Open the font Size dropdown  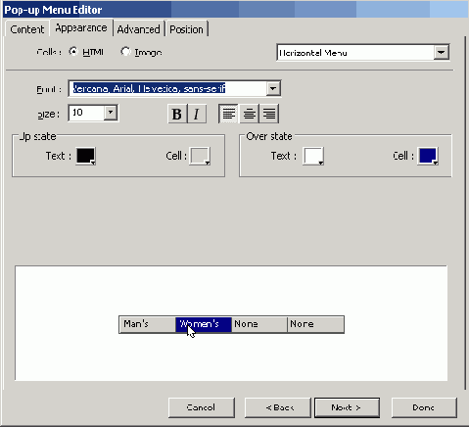[x=111, y=113]
